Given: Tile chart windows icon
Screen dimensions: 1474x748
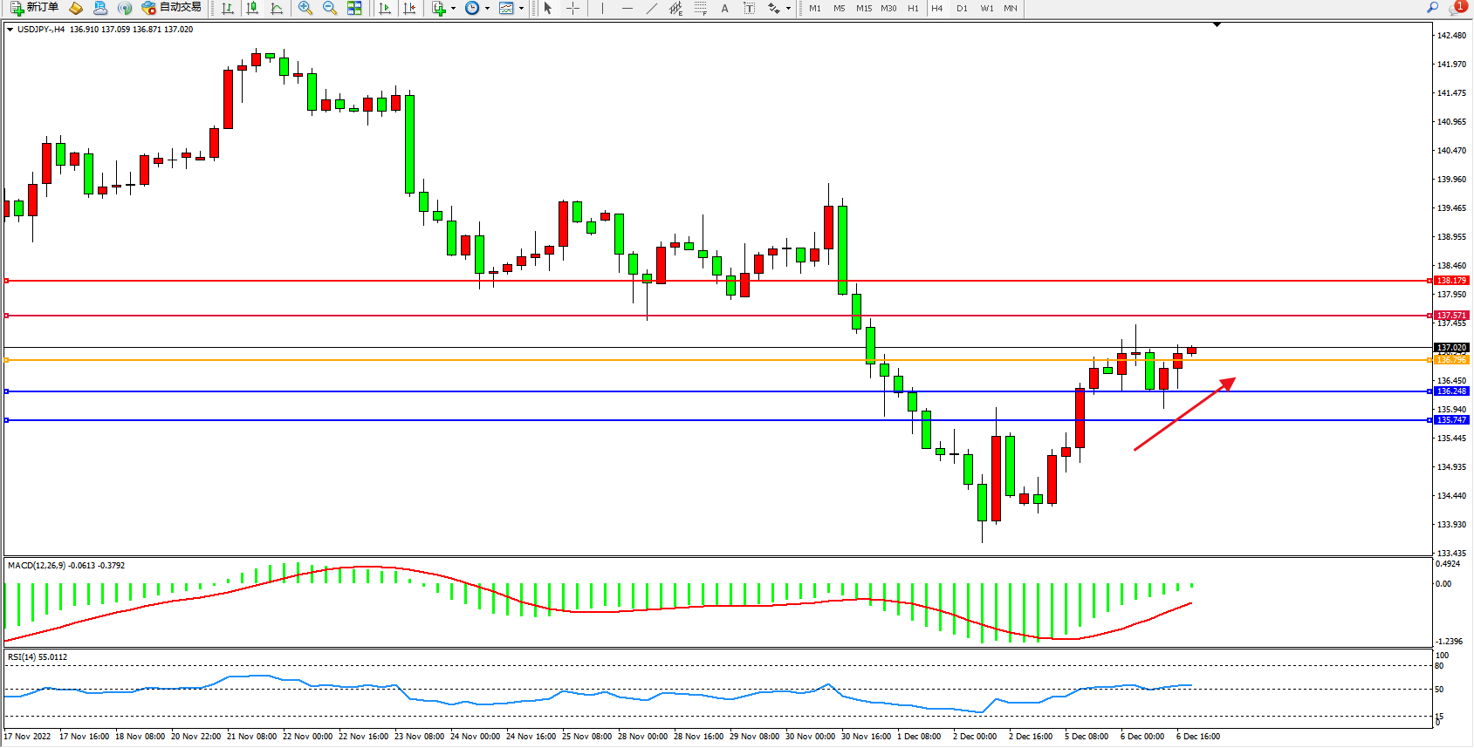Looking at the screenshot, I should pos(354,8).
